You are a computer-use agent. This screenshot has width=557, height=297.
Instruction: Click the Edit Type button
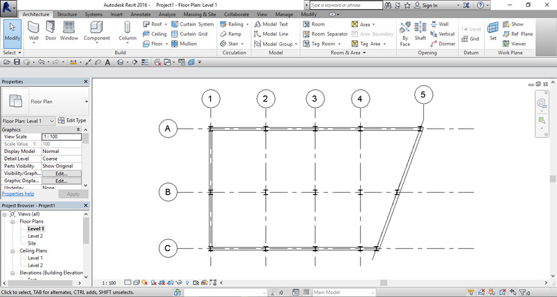72,120
